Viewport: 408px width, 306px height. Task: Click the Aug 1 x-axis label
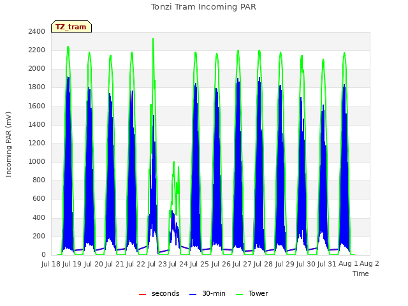click(348, 264)
